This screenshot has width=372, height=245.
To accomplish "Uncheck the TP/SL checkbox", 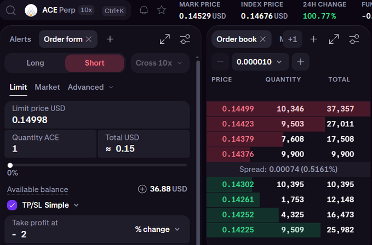I will 12,205.
